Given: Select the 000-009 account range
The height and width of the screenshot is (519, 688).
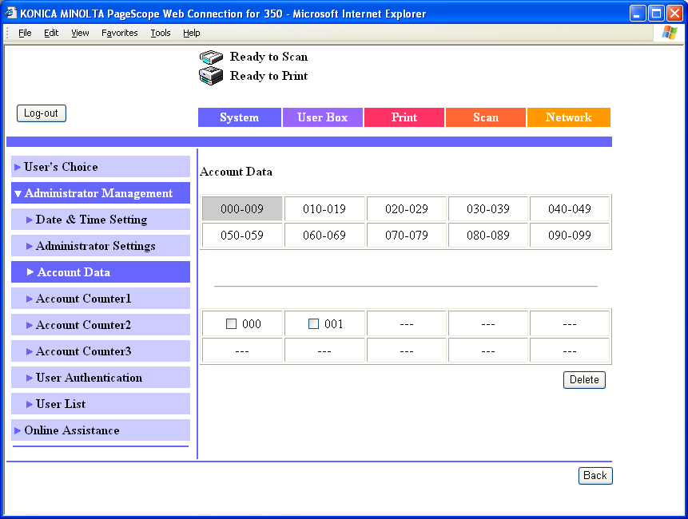Looking at the screenshot, I should (242, 208).
